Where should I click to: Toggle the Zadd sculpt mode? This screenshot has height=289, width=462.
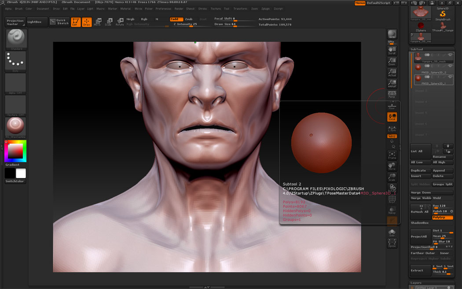(x=176, y=19)
